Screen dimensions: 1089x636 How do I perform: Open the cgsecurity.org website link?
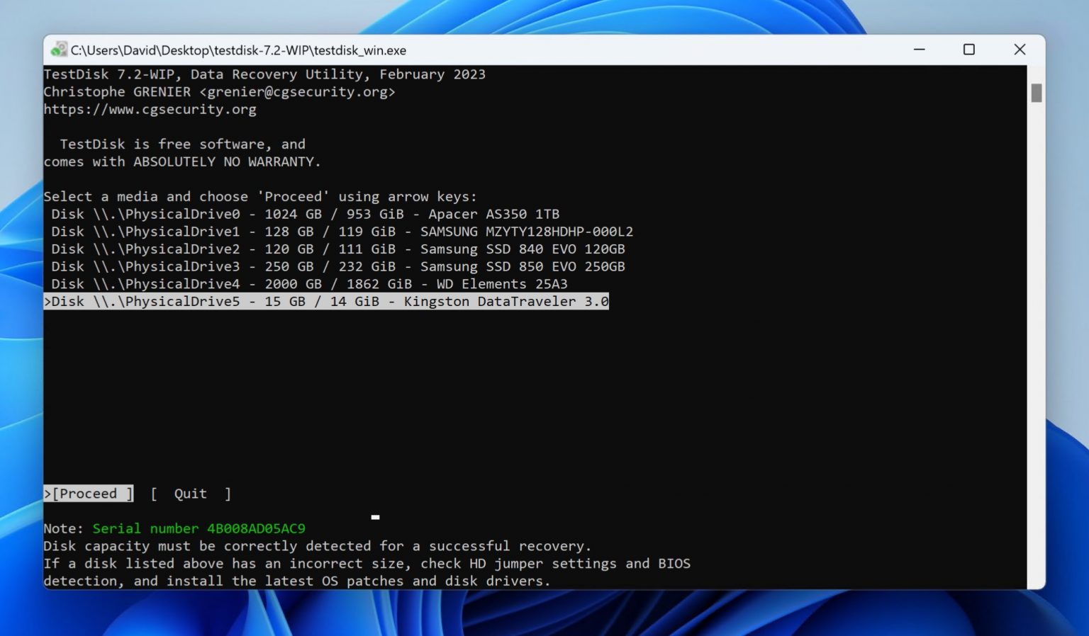pos(150,108)
